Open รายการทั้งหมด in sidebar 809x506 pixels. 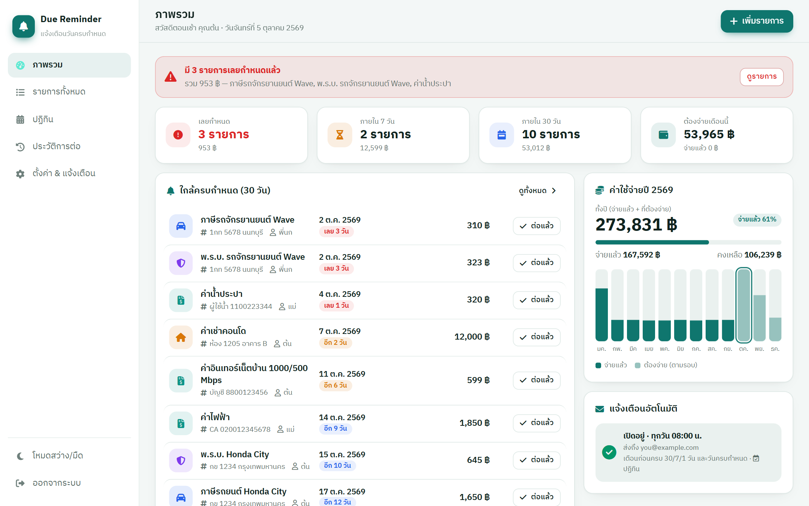[69, 92]
